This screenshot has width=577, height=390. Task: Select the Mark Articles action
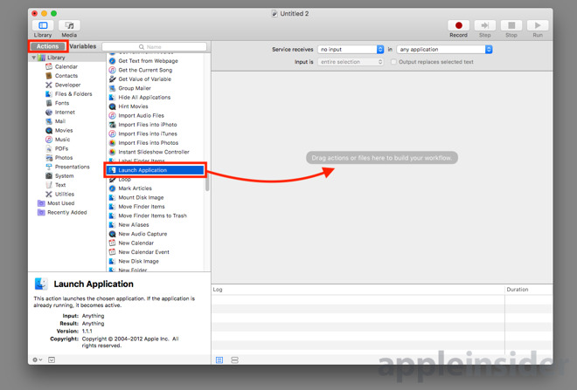pyautogui.click(x=135, y=188)
